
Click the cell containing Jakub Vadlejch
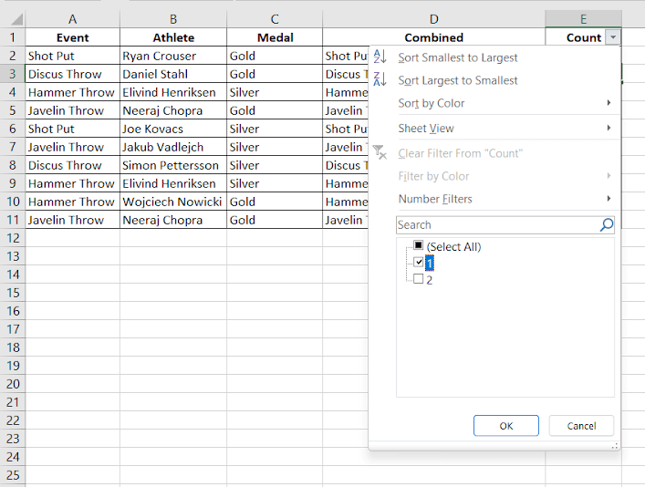coord(173,147)
